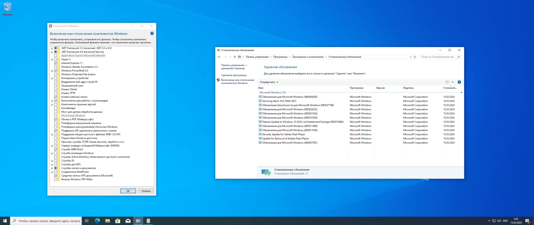Open the Recycle Bin desktop icon
The height and width of the screenshot is (225, 534).
point(8,8)
